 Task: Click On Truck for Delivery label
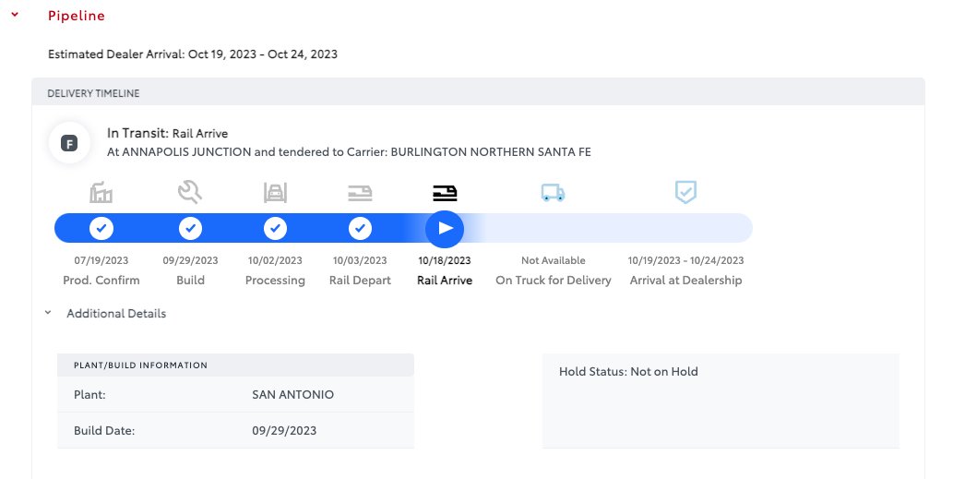pyautogui.click(x=554, y=281)
